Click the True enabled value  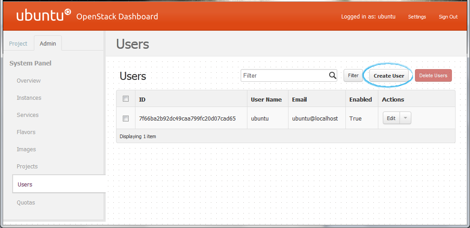[355, 118]
